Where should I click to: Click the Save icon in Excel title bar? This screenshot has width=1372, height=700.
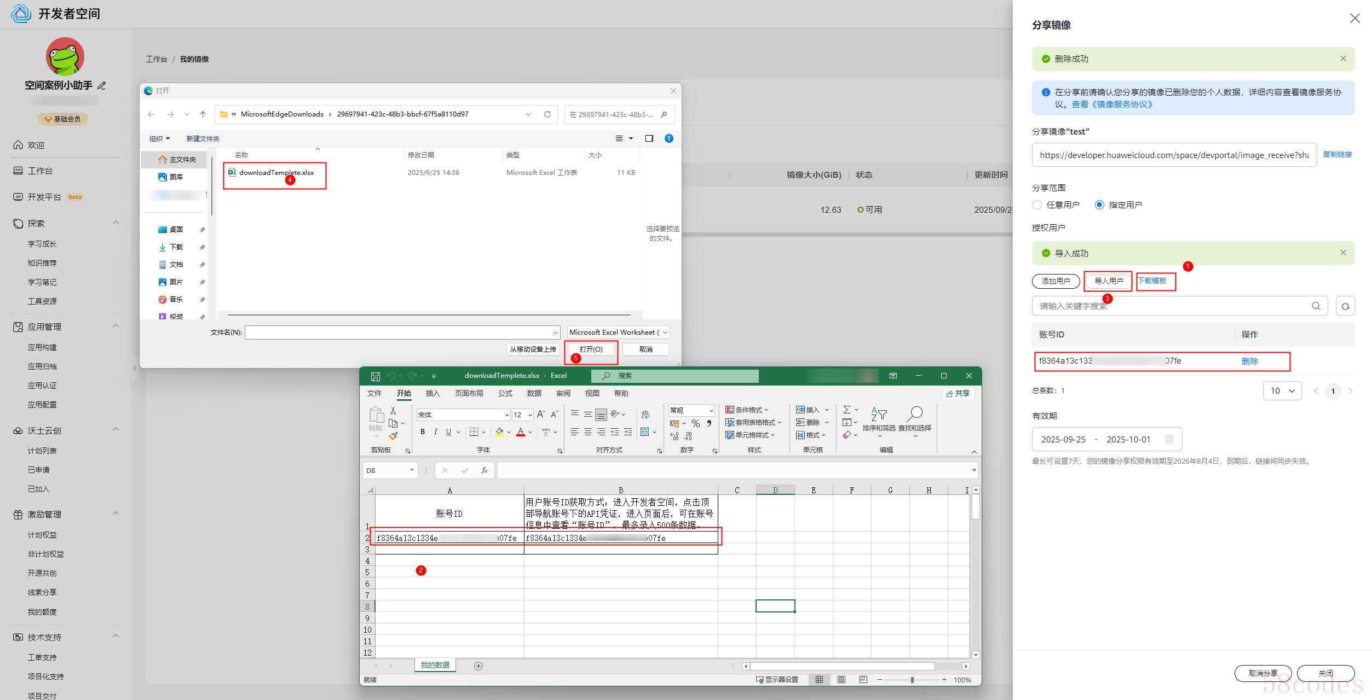pos(375,376)
